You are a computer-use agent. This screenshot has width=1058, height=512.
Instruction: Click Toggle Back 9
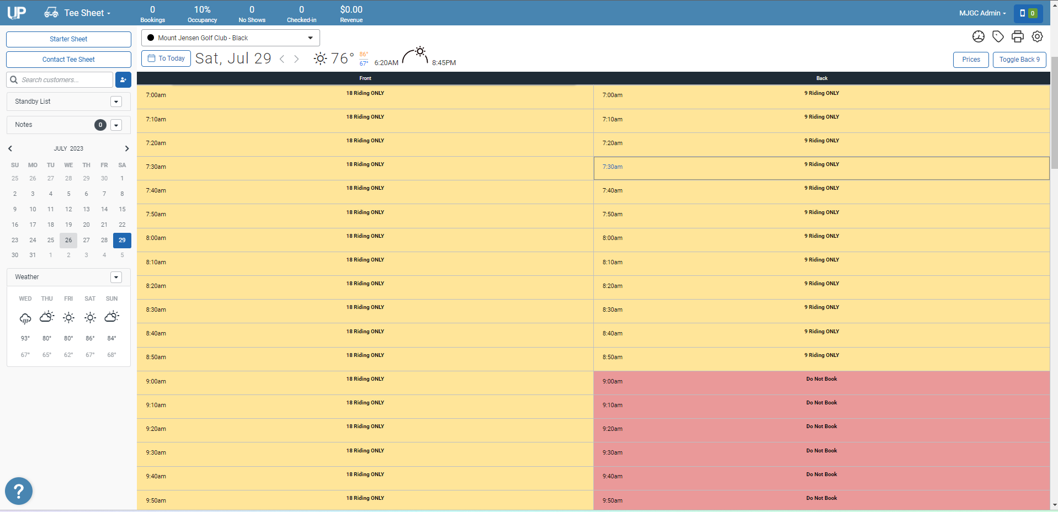click(x=1018, y=59)
